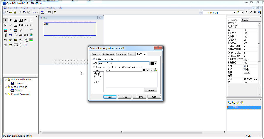Select <None> in the Picture list

97,73
